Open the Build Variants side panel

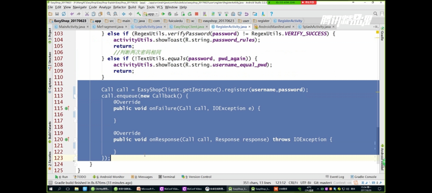point(50,132)
